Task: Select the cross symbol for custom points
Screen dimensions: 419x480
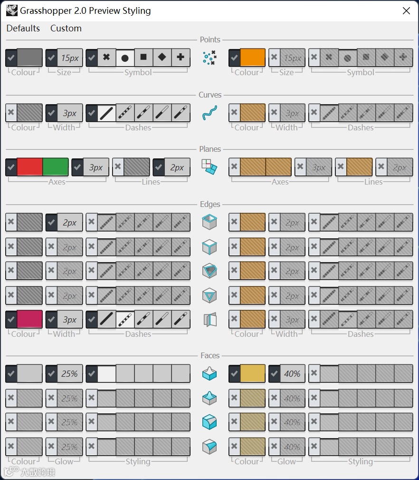Action: [x=329, y=57]
